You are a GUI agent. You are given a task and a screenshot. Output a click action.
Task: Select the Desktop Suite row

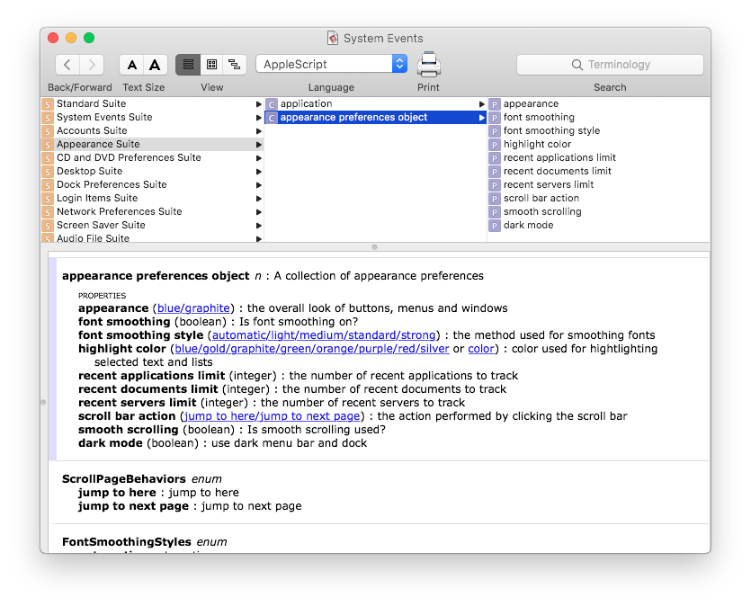point(152,171)
